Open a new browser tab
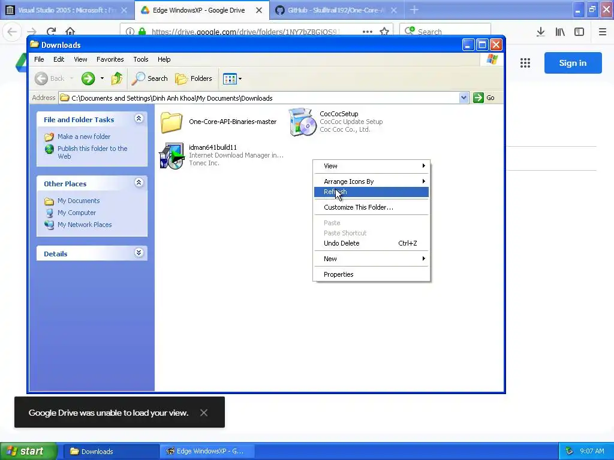Viewport: 614px width, 460px height. [x=414, y=10]
